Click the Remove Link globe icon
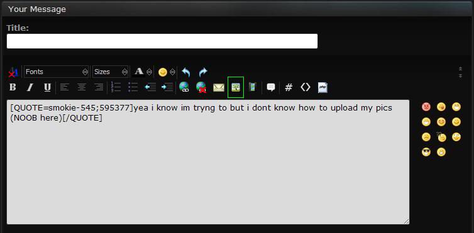Screen dimensions: 474x233 tap(201, 87)
